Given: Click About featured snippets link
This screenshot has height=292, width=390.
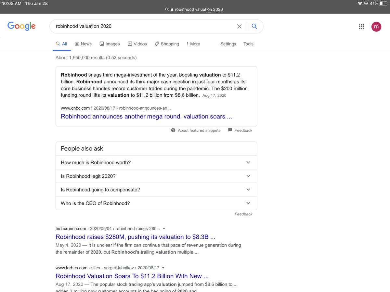Looking at the screenshot, I should coord(199,130).
